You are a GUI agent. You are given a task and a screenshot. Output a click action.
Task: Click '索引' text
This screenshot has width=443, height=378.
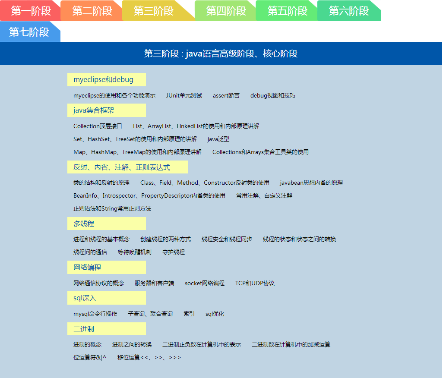[x=189, y=314]
